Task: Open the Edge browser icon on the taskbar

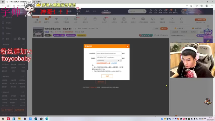Action: tap(47, 119)
